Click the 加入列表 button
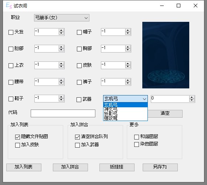Image resolution: width=207 pixels, height=185 pixels. coord(24,167)
